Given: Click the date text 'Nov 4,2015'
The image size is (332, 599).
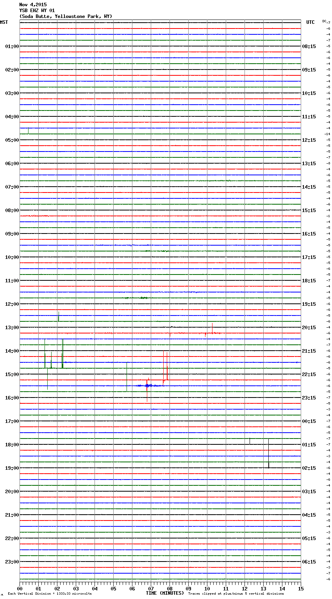Looking at the screenshot, I should 33,5.
